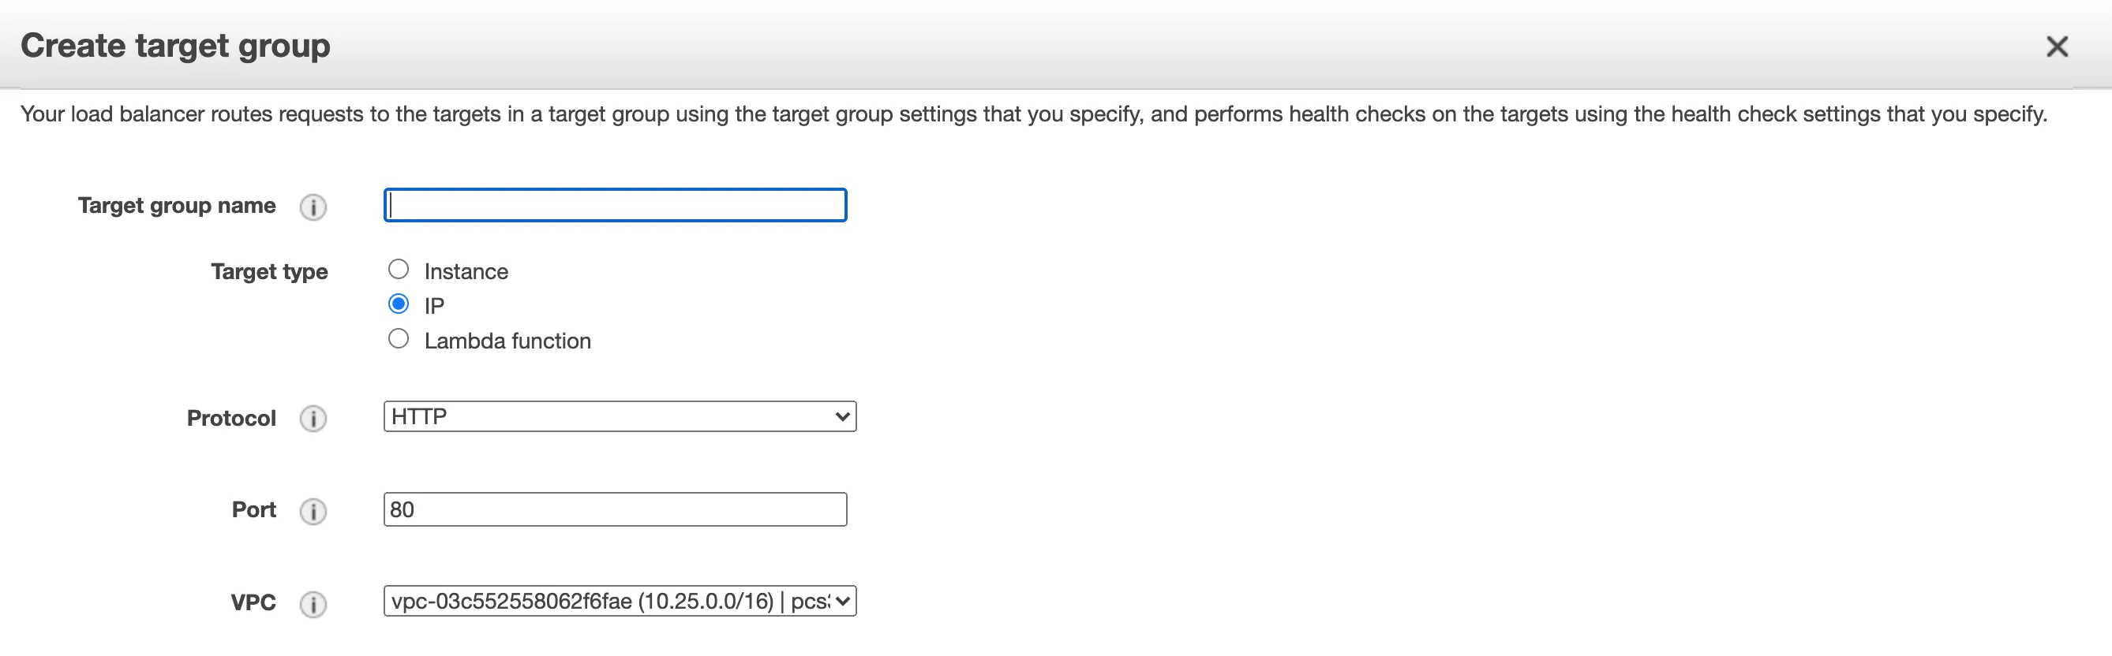Click the VPC info icon
Image resolution: width=2112 pixels, height=656 pixels.
(313, 605)
